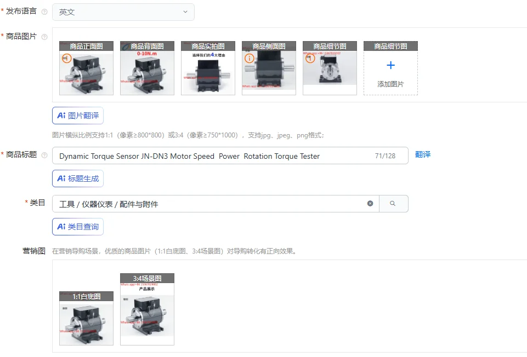The width and height of the screenshot is (527, 357).
Task: Clear the category field using the X icon
Action: pos(370,203)
